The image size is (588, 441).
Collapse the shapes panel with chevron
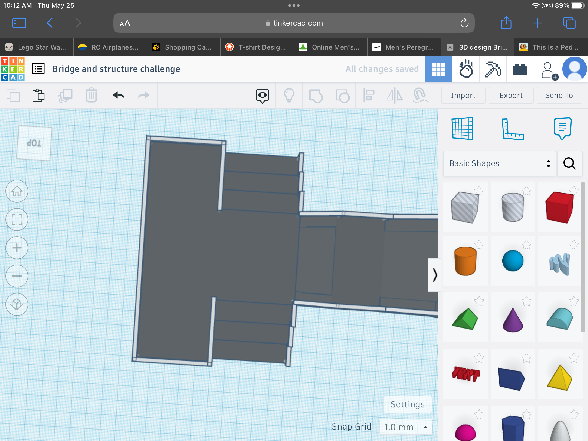coord(435,275)
